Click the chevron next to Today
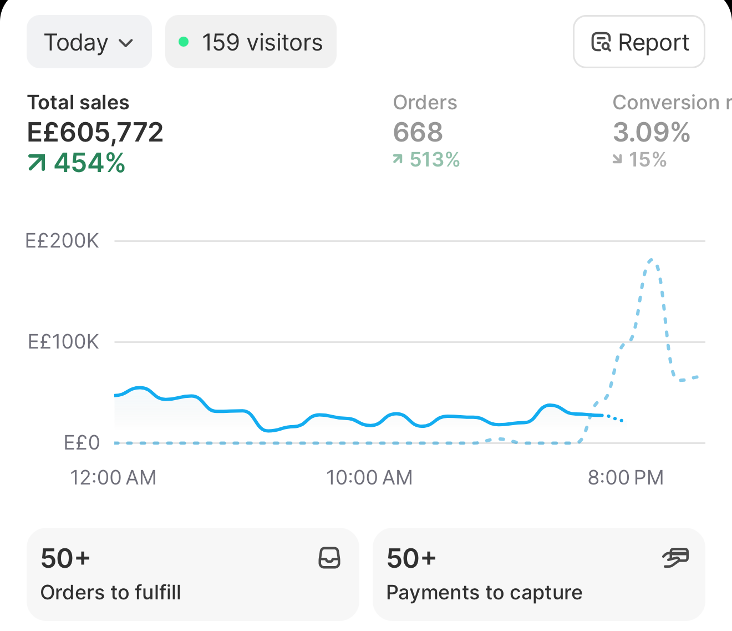732x631 pixels. (126, 43)
